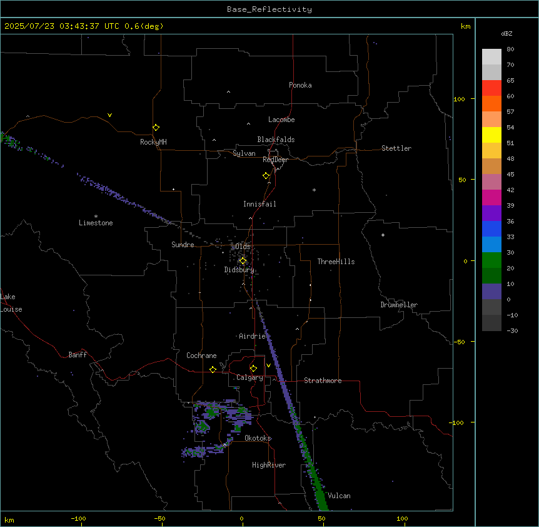Select the Airdrie label
Screen dimensions: 539x527
coord(252,336)
